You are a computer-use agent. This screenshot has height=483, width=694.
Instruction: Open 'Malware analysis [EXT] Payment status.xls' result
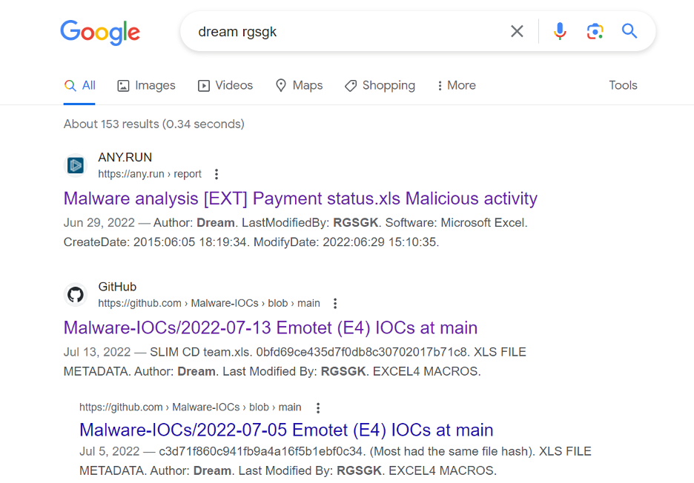click(x=300, y=199)
